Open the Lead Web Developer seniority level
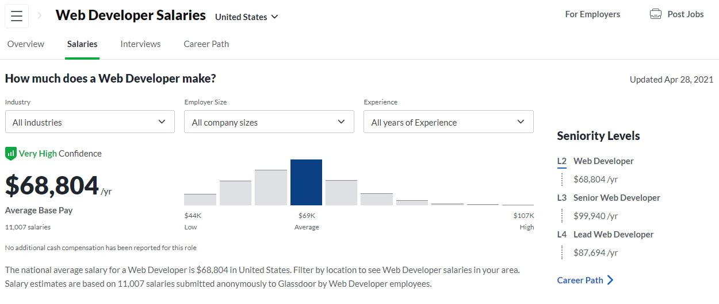This screenshot has height=304, width=719. [x=613, y=234]
